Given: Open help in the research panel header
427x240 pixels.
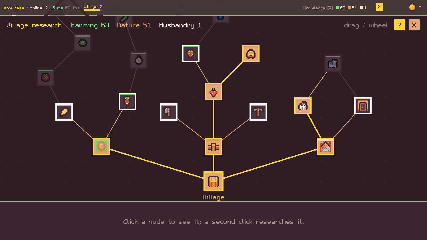Looking at the screenshot, I should coord(400,25).
